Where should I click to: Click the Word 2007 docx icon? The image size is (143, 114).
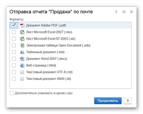click(x=22, y=59)
